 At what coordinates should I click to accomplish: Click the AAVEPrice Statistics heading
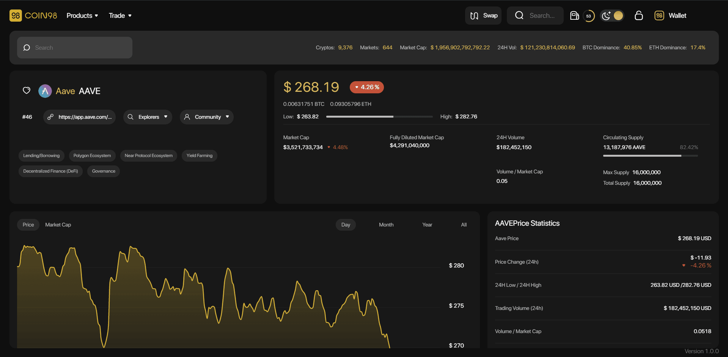527,223
